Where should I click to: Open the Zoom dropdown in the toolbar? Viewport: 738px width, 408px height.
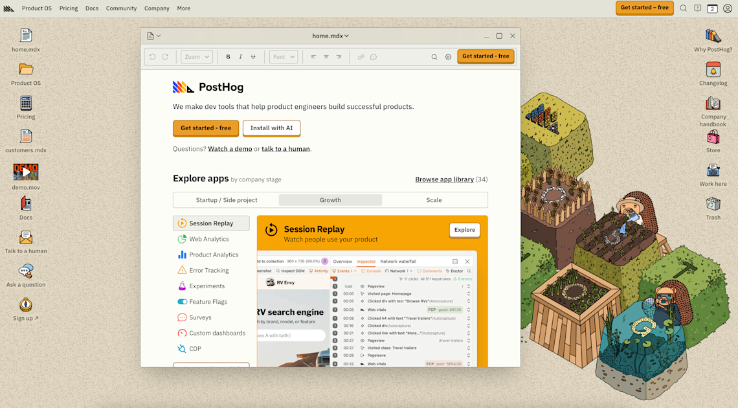click(197, 56)
